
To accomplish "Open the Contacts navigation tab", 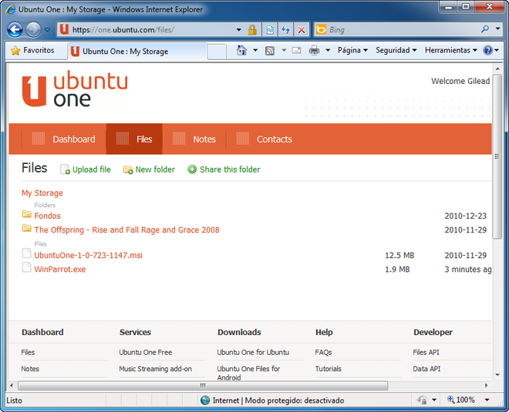I will click(265, 139).
